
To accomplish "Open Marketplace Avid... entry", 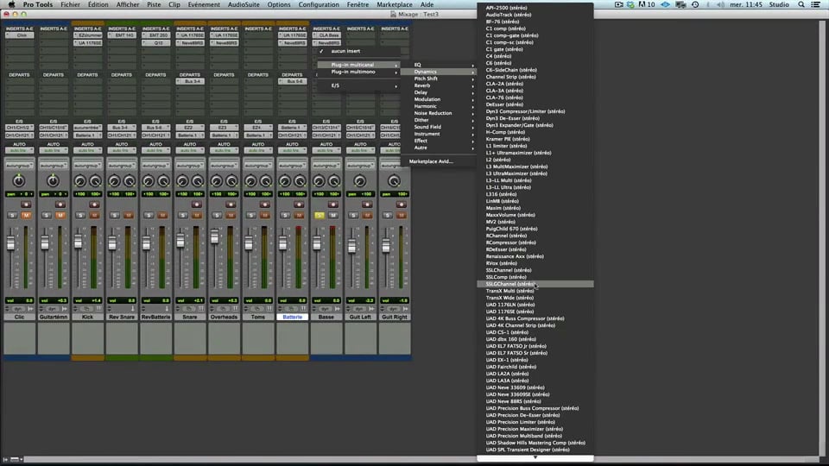I will coord(440,161).
